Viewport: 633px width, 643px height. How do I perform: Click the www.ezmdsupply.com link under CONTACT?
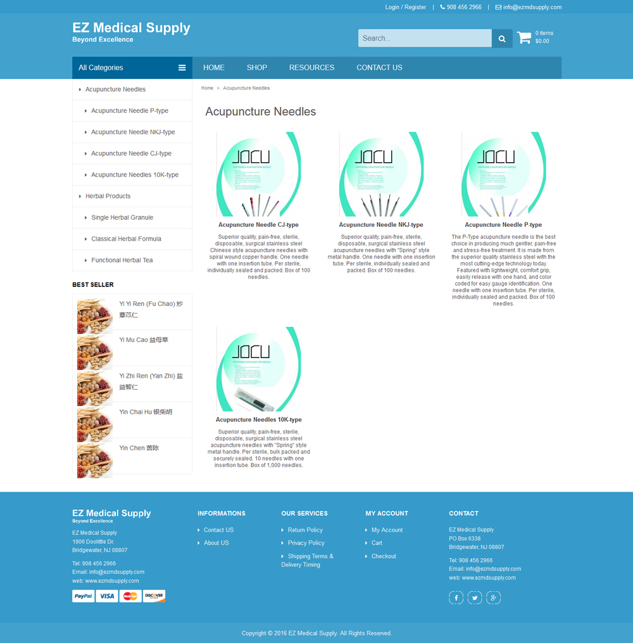489,578
